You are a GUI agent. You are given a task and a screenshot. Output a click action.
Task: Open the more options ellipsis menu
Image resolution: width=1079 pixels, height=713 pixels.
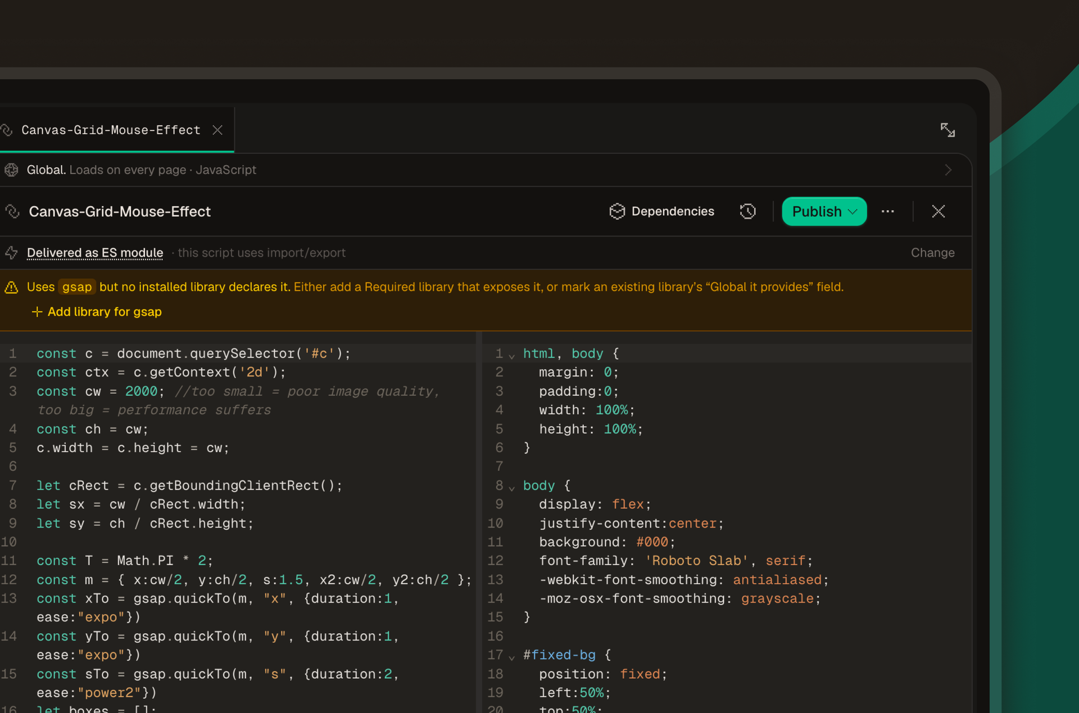click(x=888, y=211)
